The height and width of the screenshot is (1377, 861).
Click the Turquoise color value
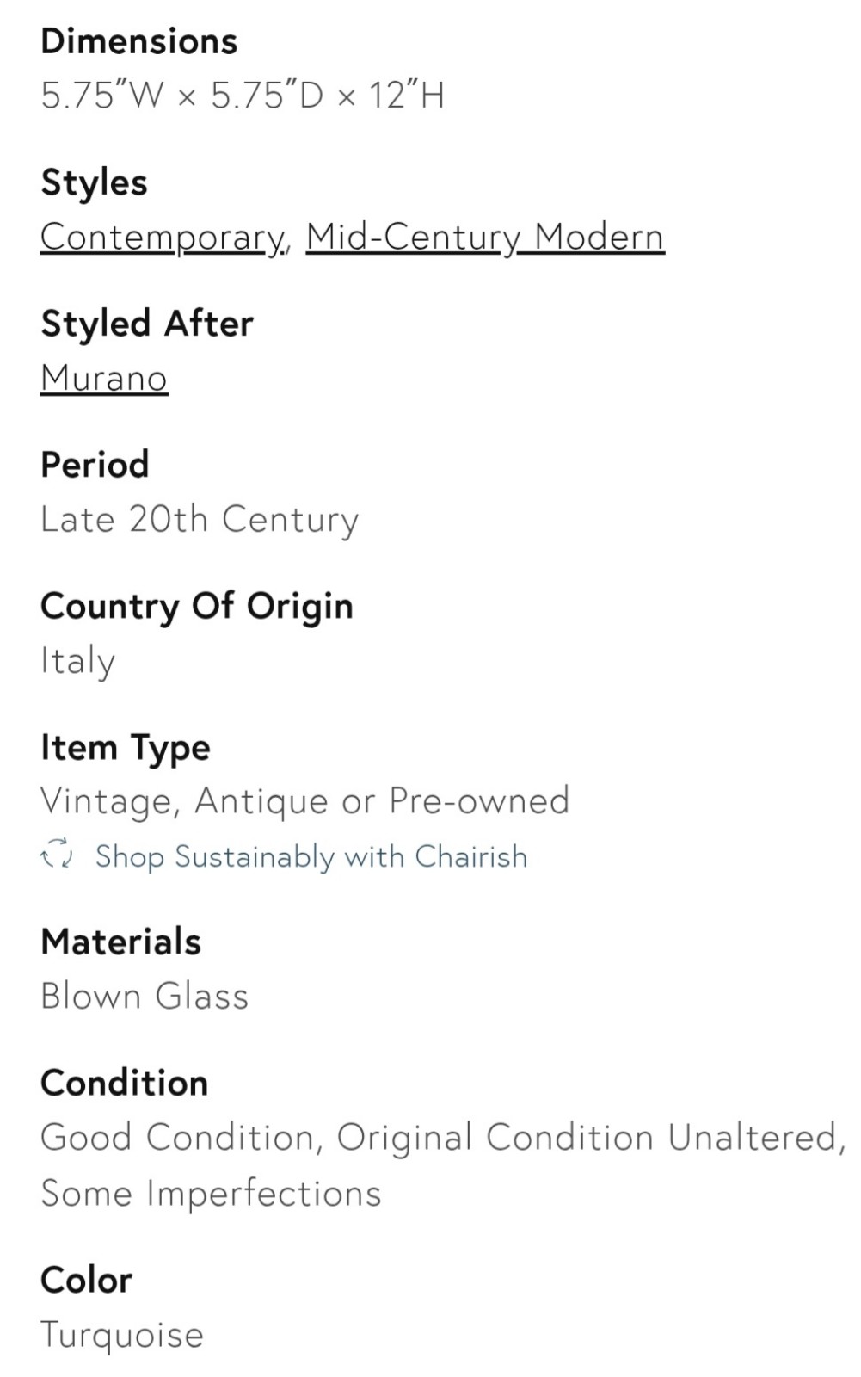click(122, 1336)
